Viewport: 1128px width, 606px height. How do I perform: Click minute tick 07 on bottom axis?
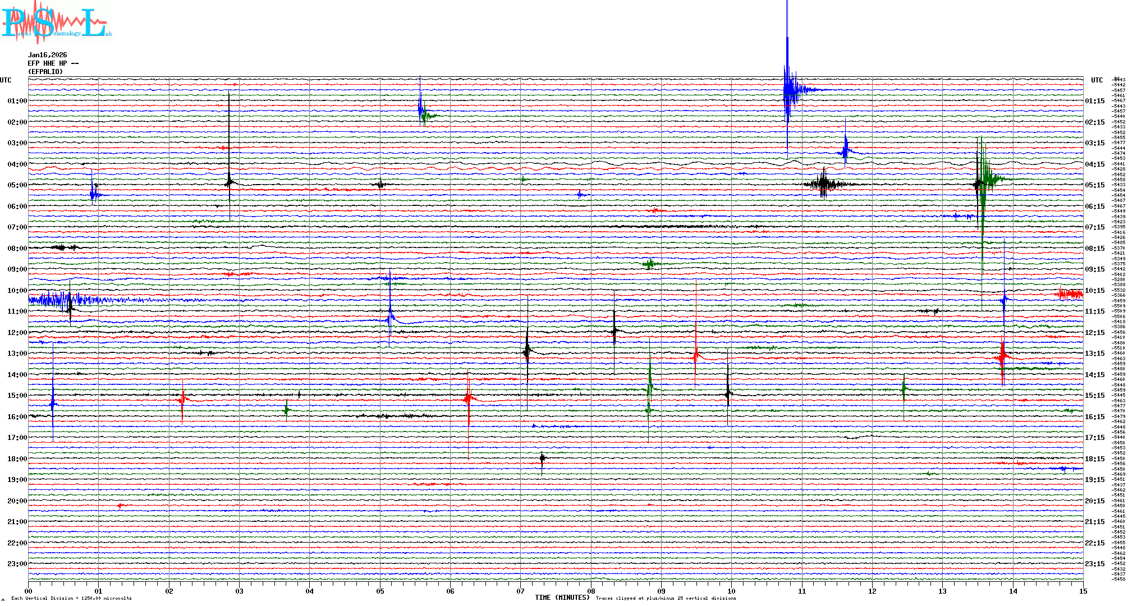[x=521, y=591]
